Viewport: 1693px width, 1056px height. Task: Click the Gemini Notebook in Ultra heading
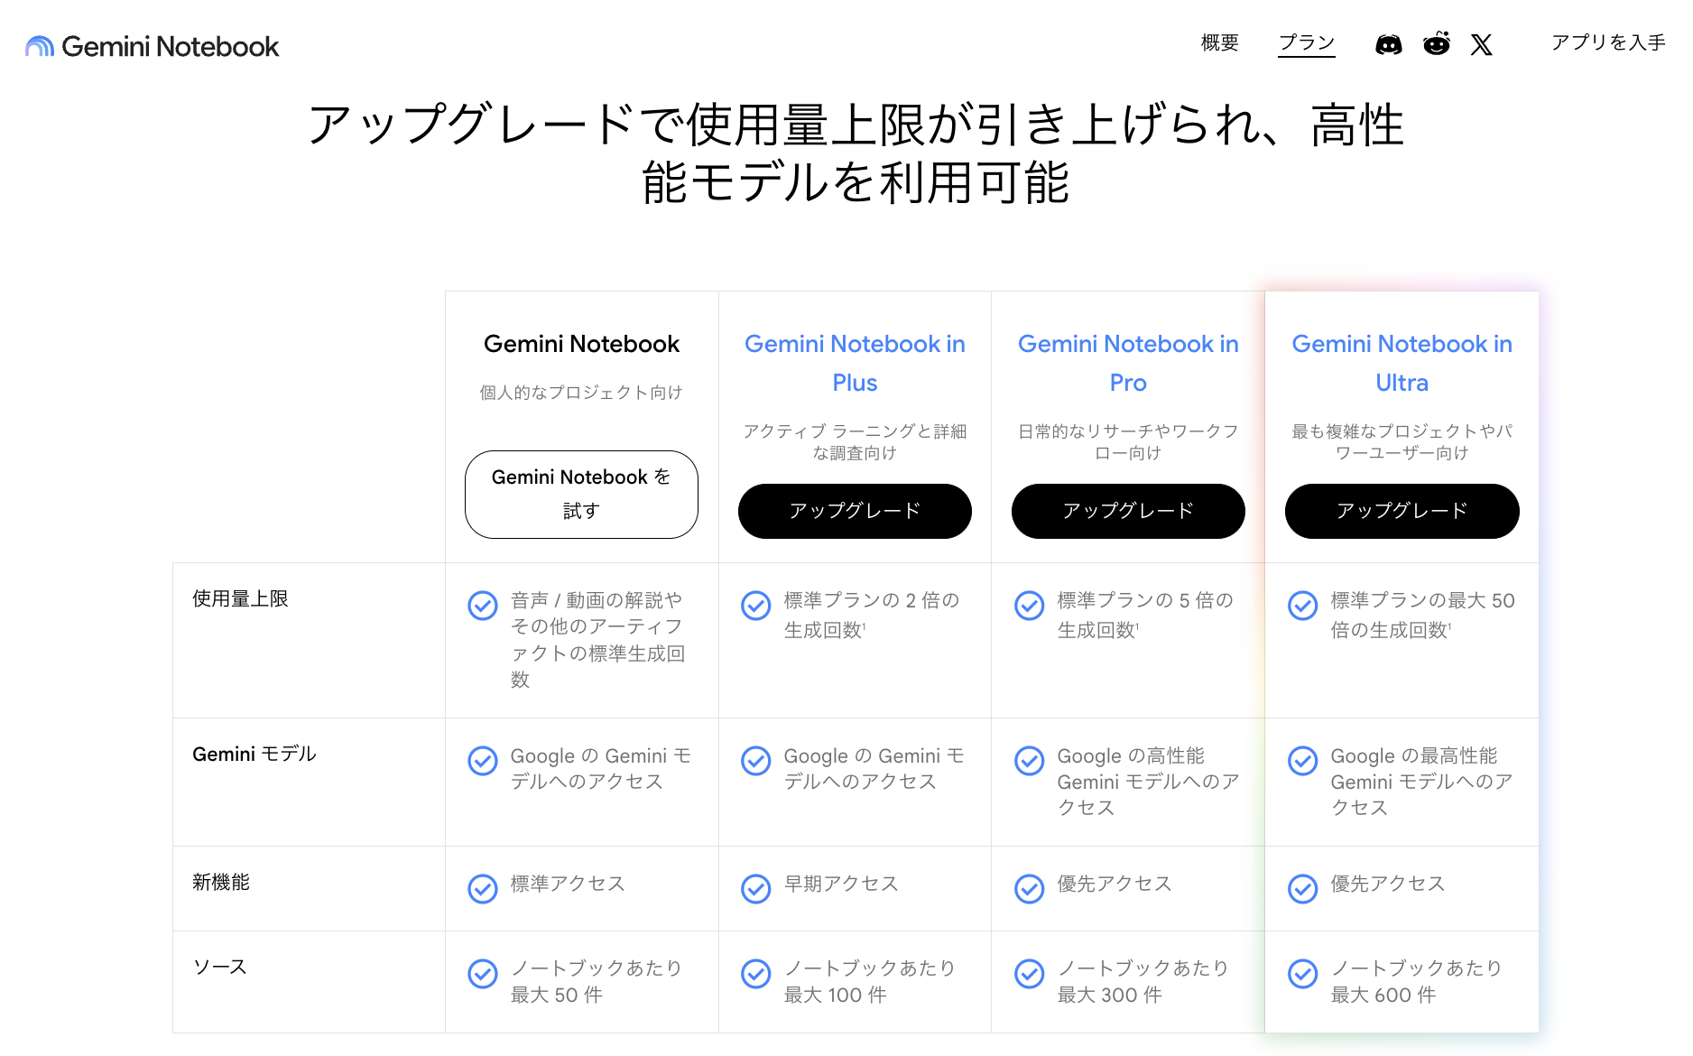[x=1402, y=363]
